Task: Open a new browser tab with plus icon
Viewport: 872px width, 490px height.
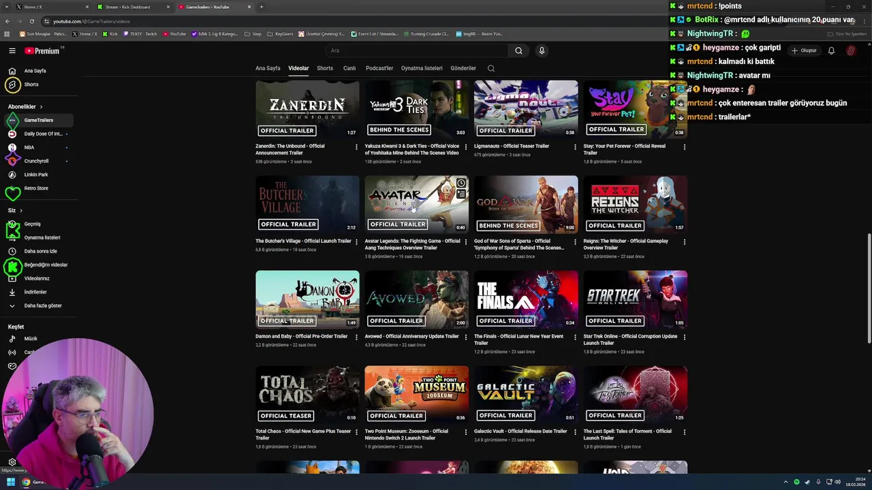Action: [262, 7]
